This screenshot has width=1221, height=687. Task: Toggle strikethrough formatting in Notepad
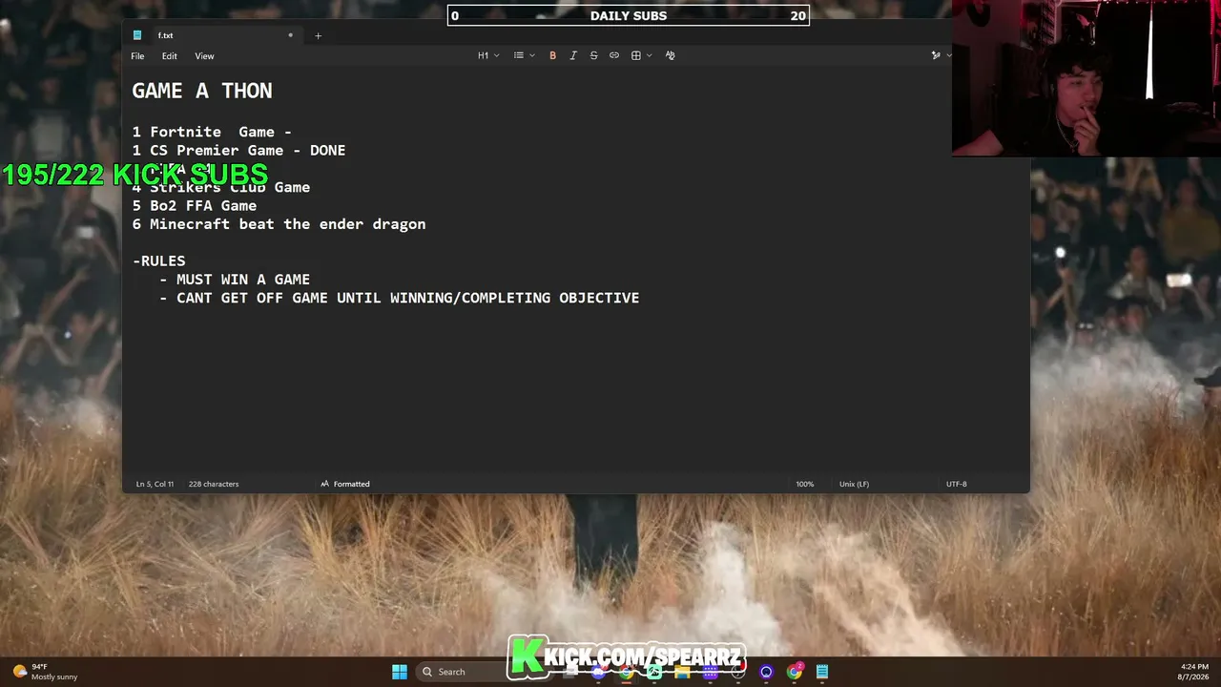[593, 55]
